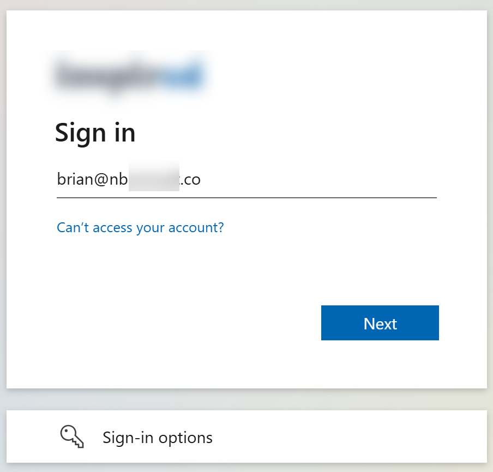Open the "Can't access your account?" link
The height and width of the screenshot is (472, 493).
[x=140, y=227]
